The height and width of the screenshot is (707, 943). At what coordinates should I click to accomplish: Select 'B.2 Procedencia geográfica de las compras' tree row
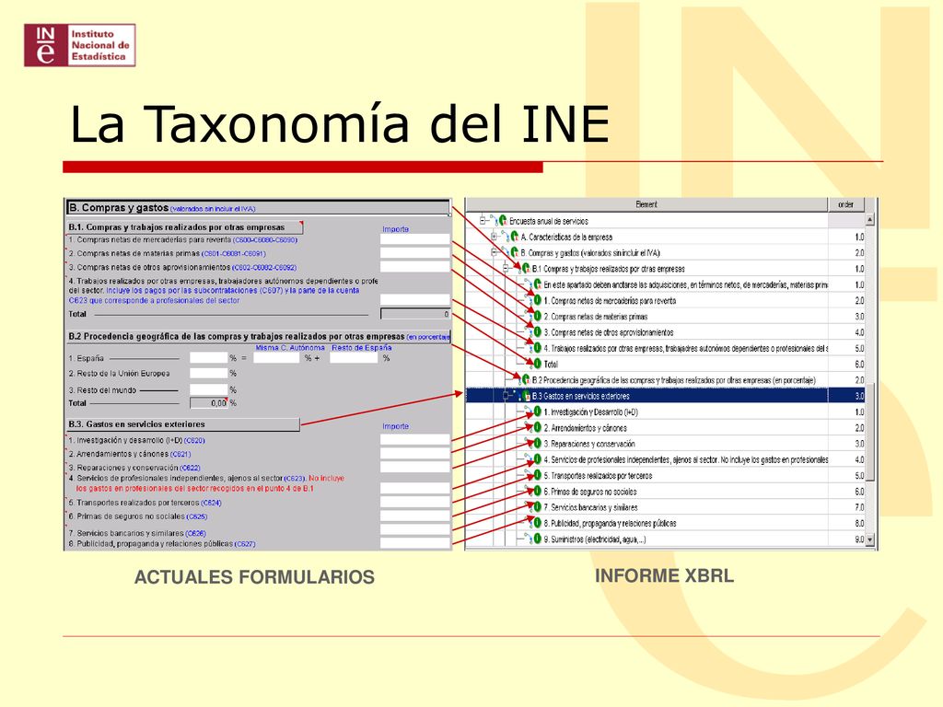tap(666, 380)
